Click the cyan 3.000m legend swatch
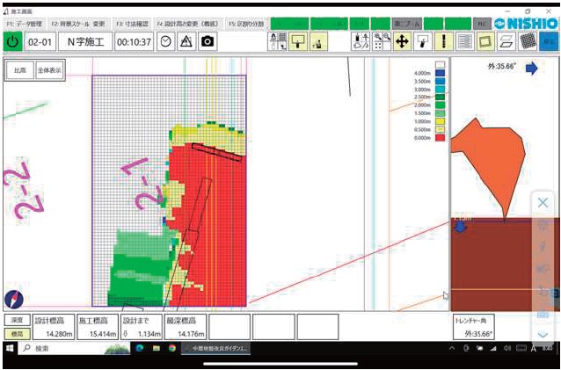This screenshot has height=370, width=561. (x=440, y=89)
